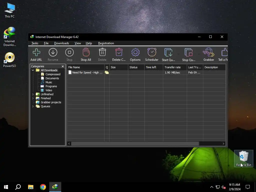Viewport: 256px width, 192px height.
Task: Select the Unfinished folder
Action: [47, 94]
